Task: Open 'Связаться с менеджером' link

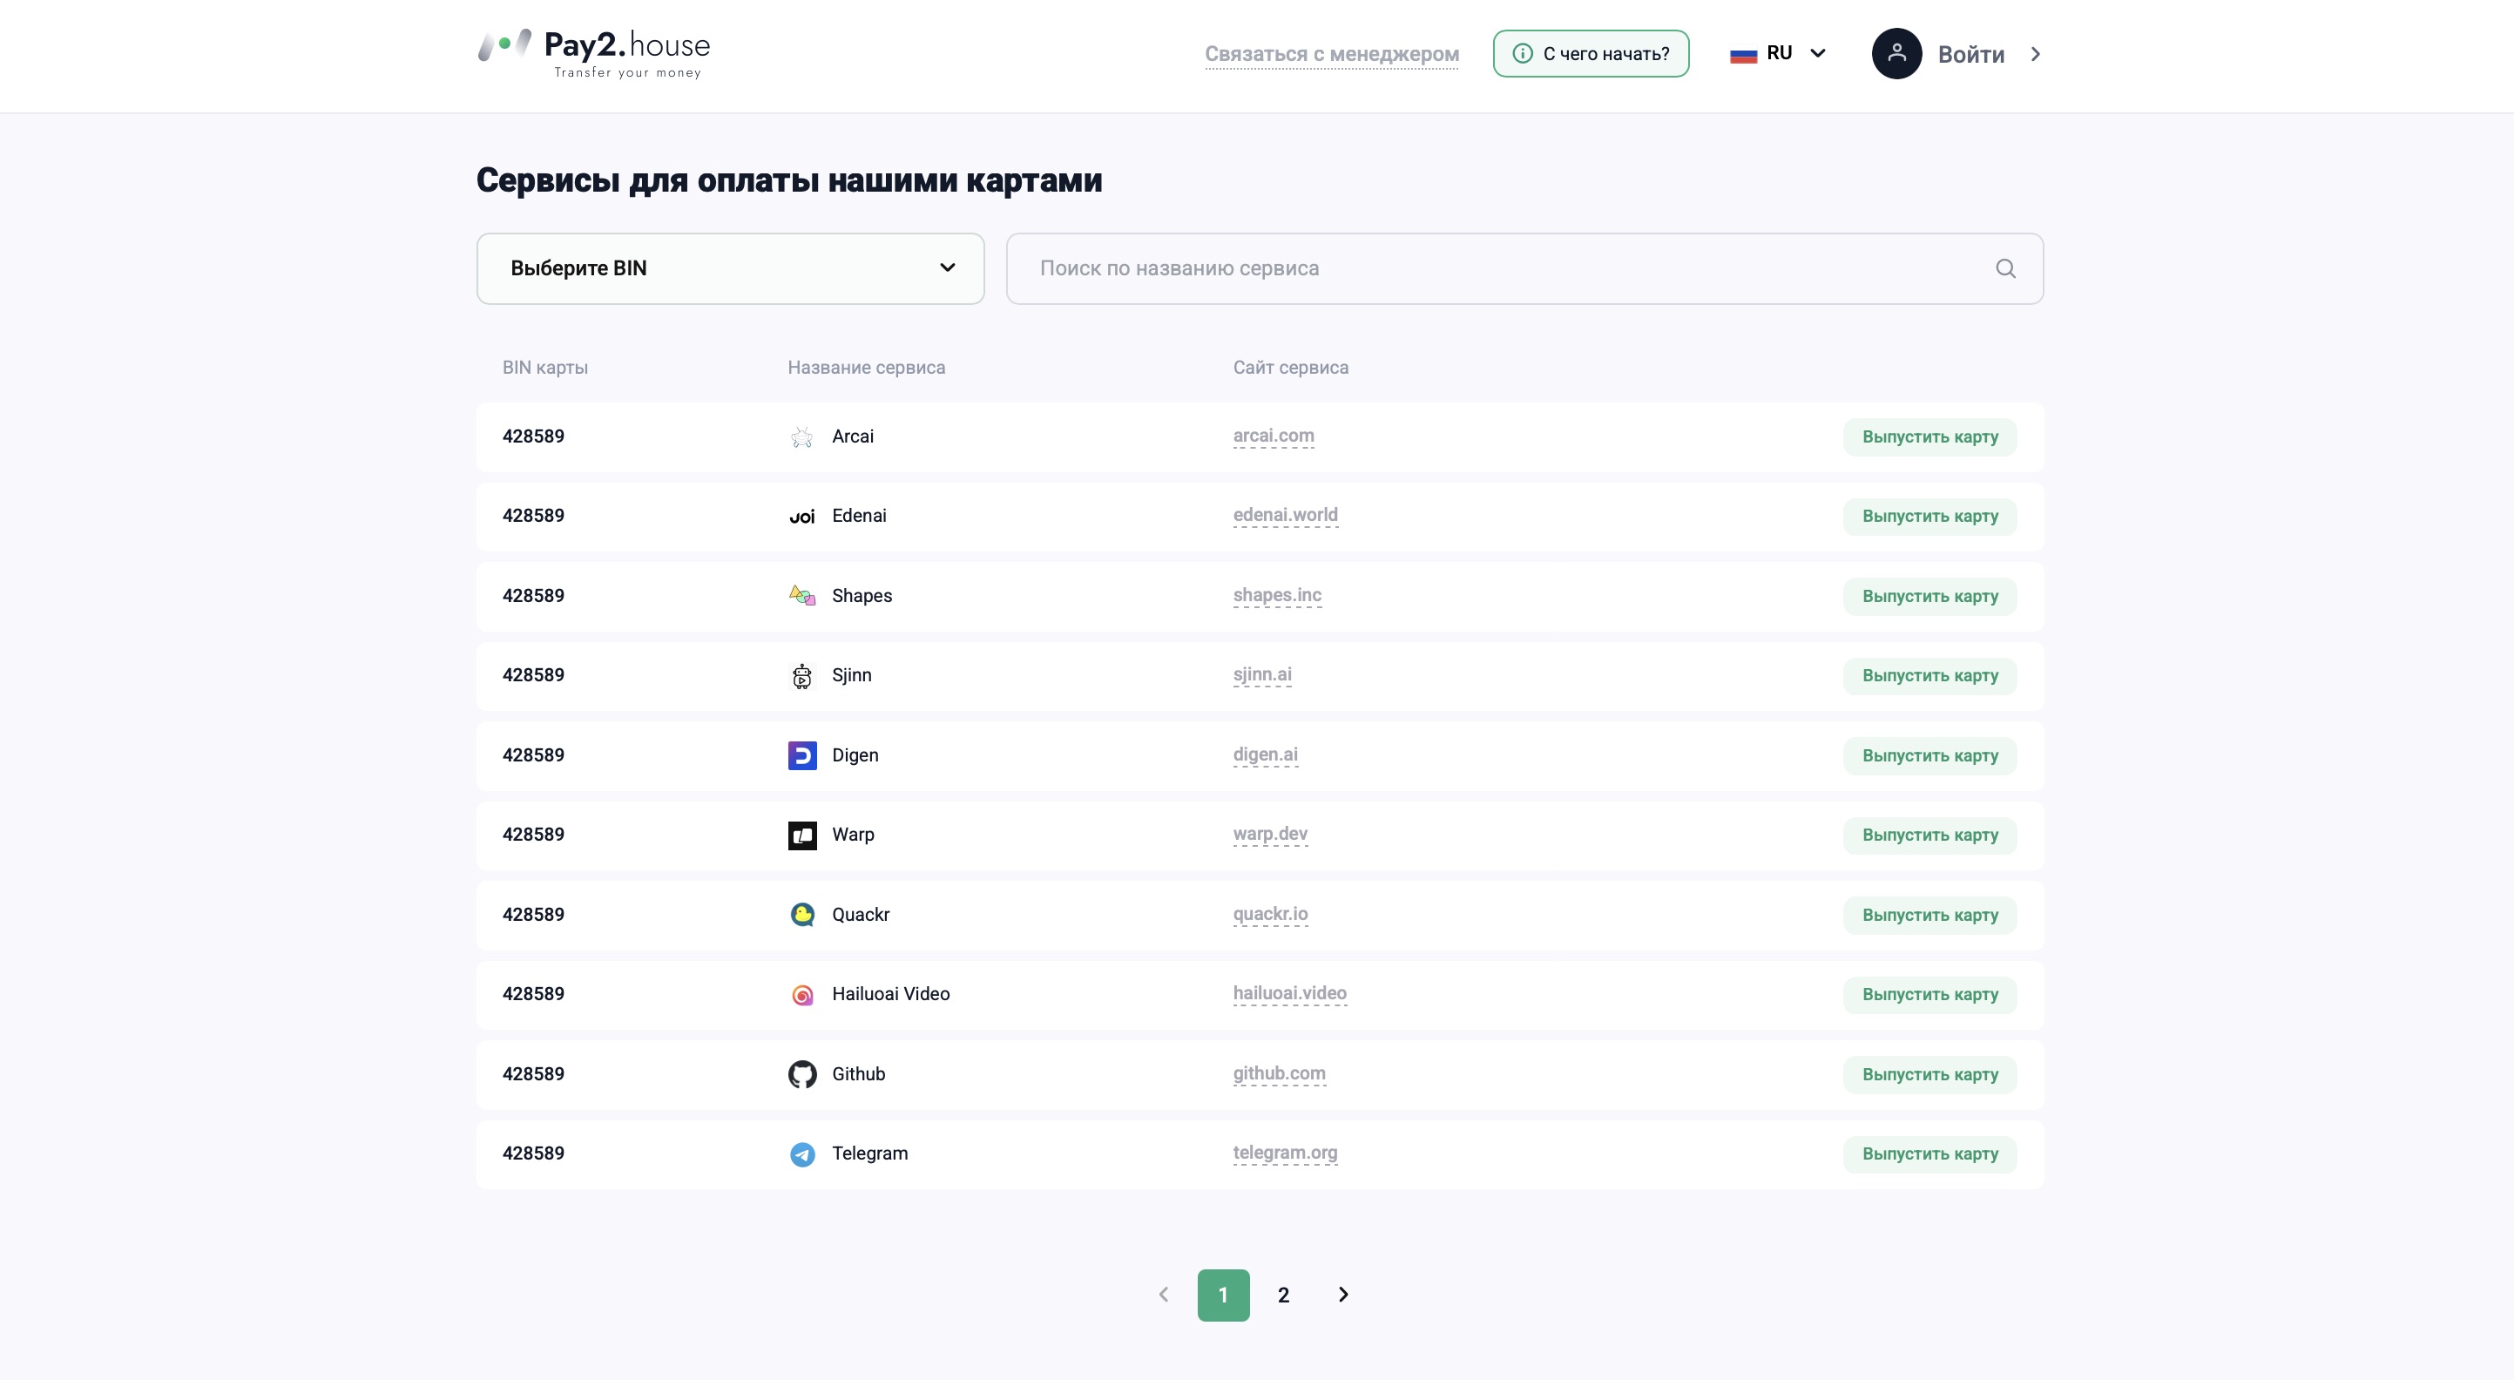Action: click(1331, 55)
